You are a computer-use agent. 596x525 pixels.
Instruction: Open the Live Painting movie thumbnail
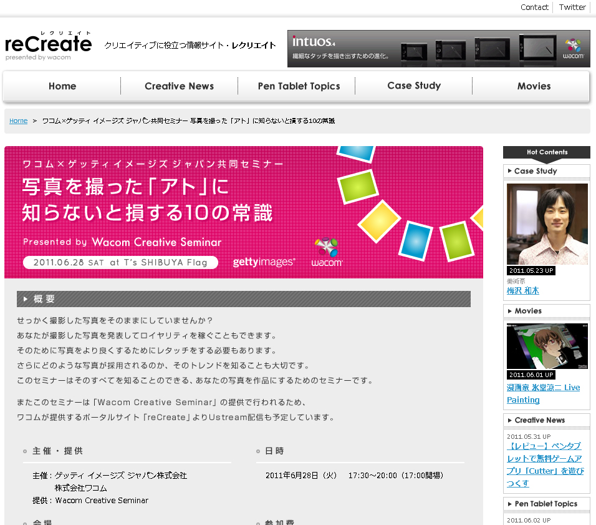click(x=547, y=346)
